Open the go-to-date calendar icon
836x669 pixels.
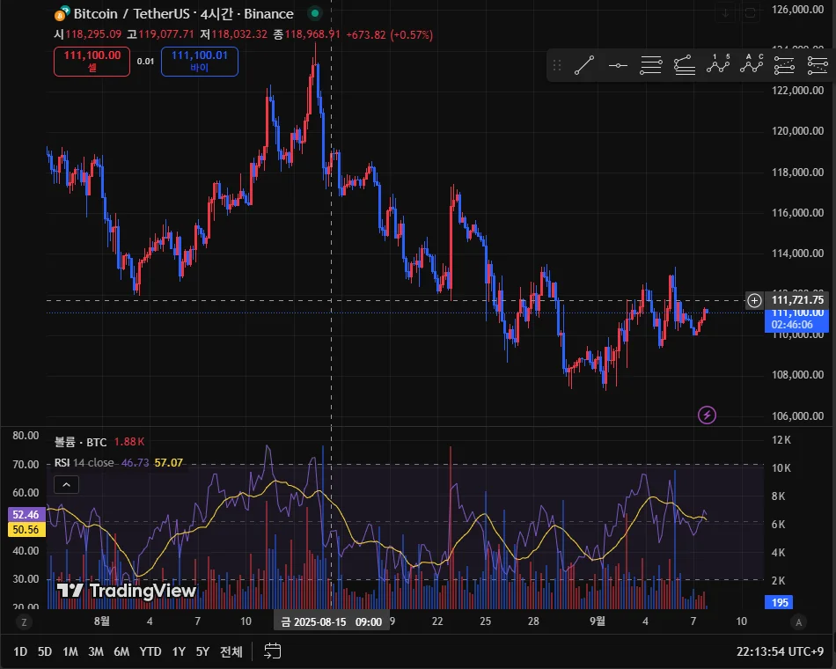coord(273,651)
